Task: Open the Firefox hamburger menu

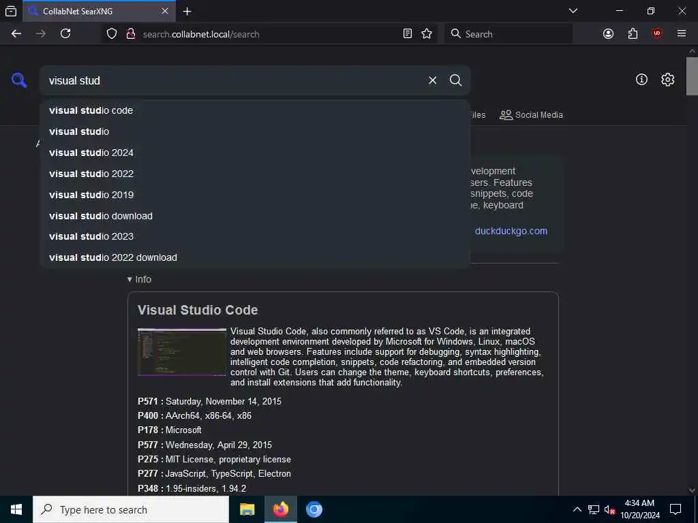Action: click(682, 34)
